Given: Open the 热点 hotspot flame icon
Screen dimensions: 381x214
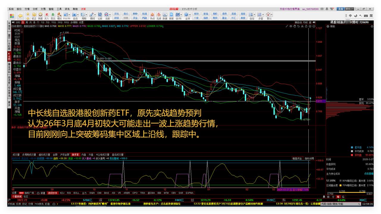Looking at the screenshot, I should tap(152, 16).
